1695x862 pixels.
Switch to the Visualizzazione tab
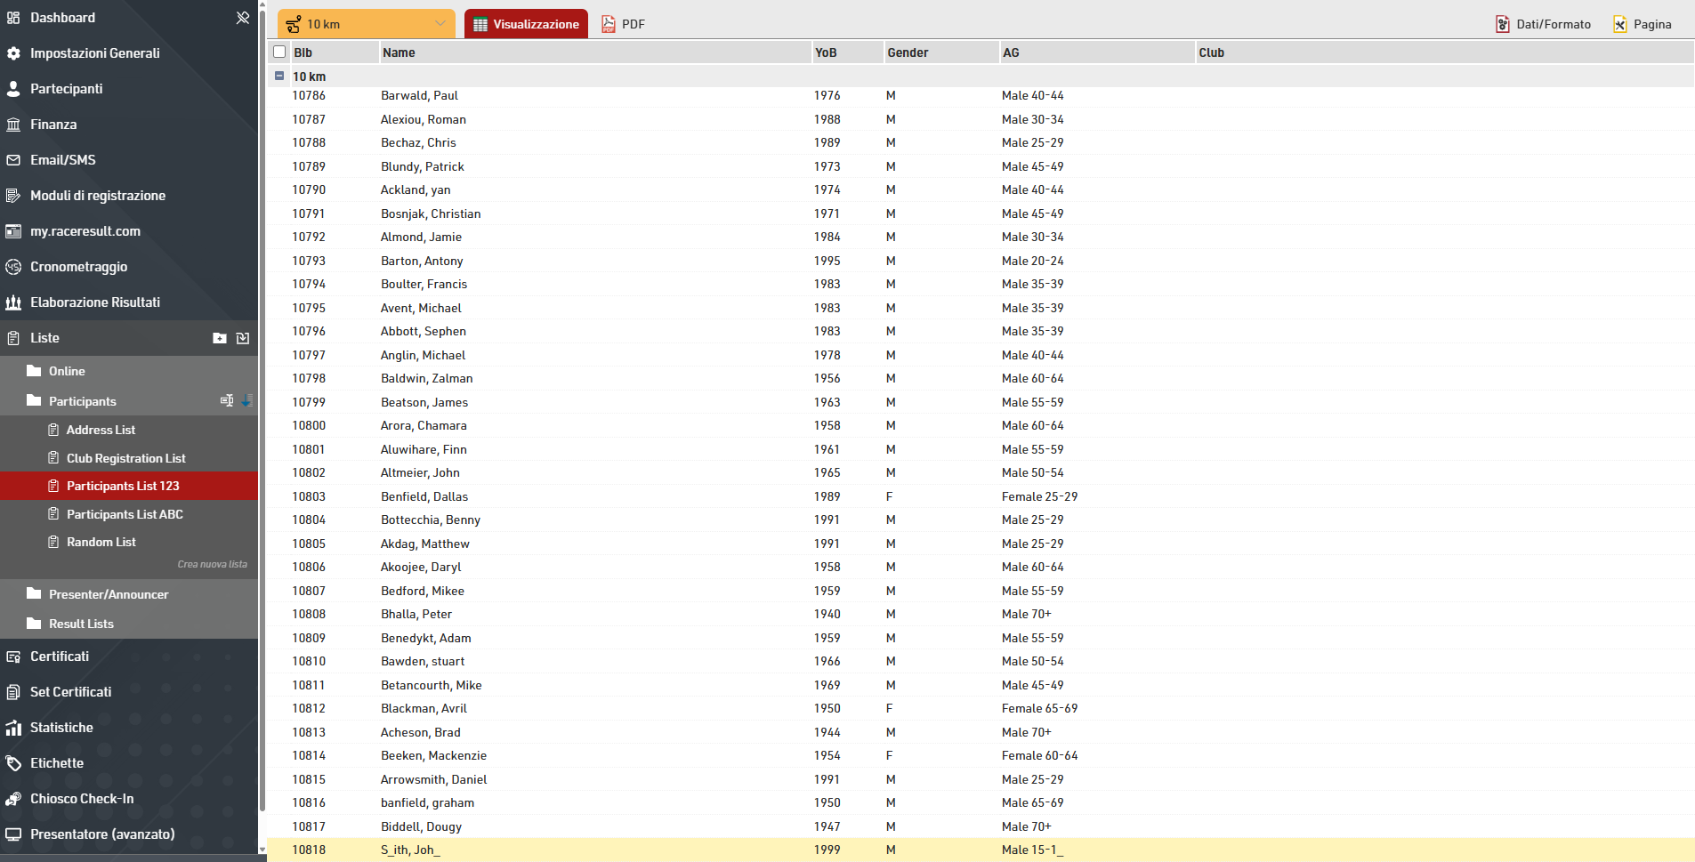526,24
